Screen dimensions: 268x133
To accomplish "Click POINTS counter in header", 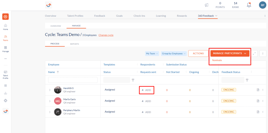I will point(220,5).
